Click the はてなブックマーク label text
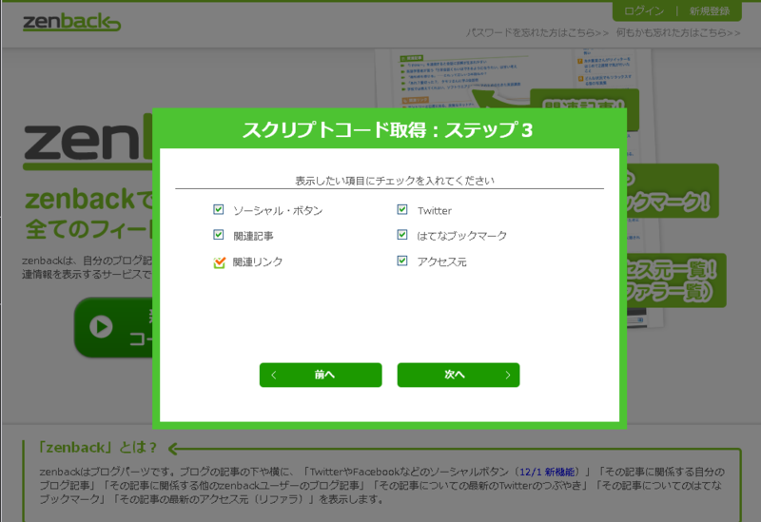761x522 pixels. click(462, 236)
